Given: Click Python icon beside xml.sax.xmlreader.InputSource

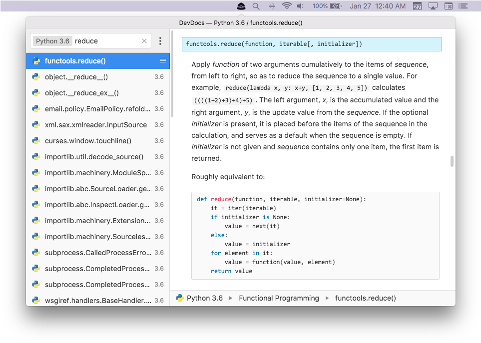Looking at the screenshot, I should (36, 125).
